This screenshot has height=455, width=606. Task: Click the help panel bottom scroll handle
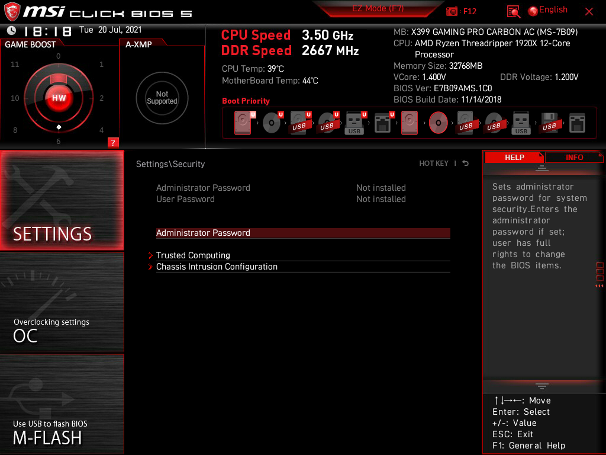click(542, 386)
